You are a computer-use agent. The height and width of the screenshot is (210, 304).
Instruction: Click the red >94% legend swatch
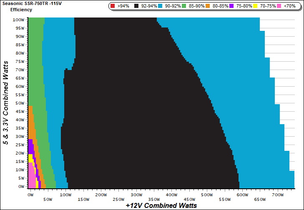(x=113, y=6)
